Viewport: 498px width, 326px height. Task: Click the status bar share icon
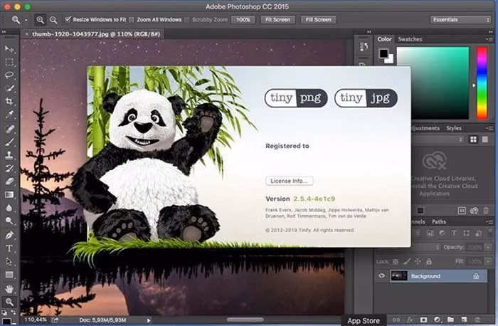(55, 320)
